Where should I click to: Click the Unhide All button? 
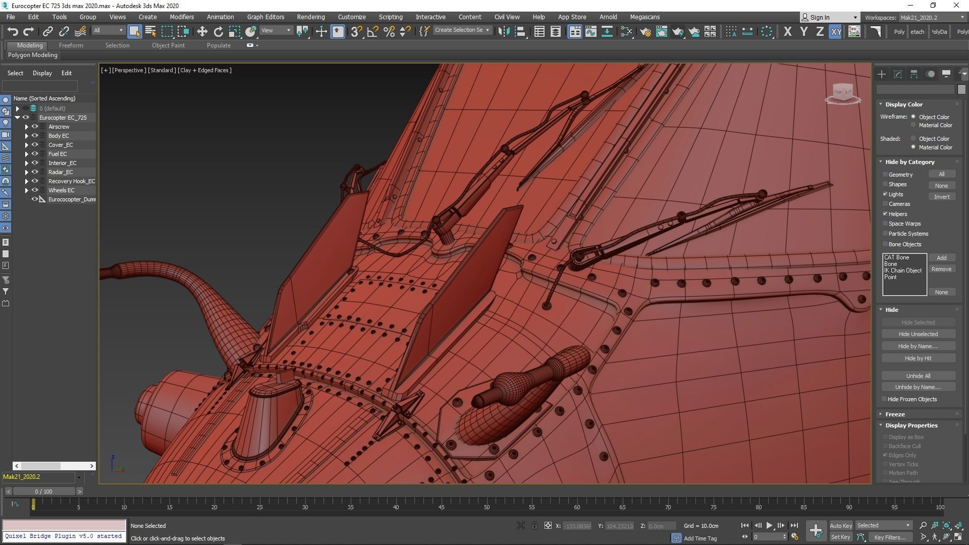click(918, 376)
